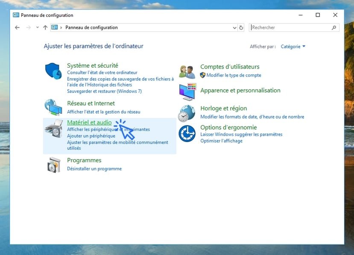Click the Système et sécurité shield icon
Screen dimensions: 354x255
(53, 71)
